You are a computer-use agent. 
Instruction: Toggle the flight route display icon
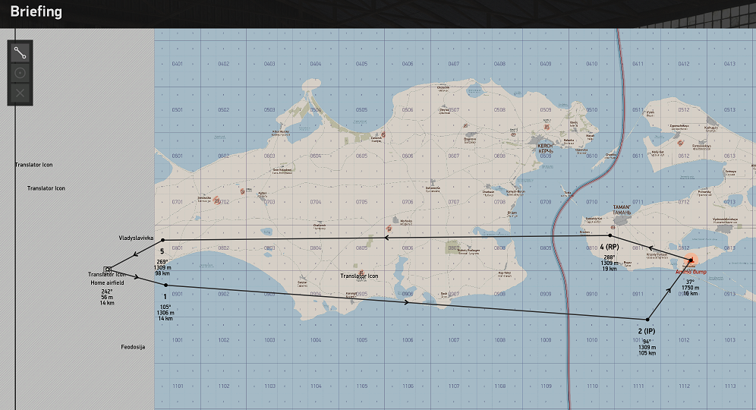coord(20,53)
